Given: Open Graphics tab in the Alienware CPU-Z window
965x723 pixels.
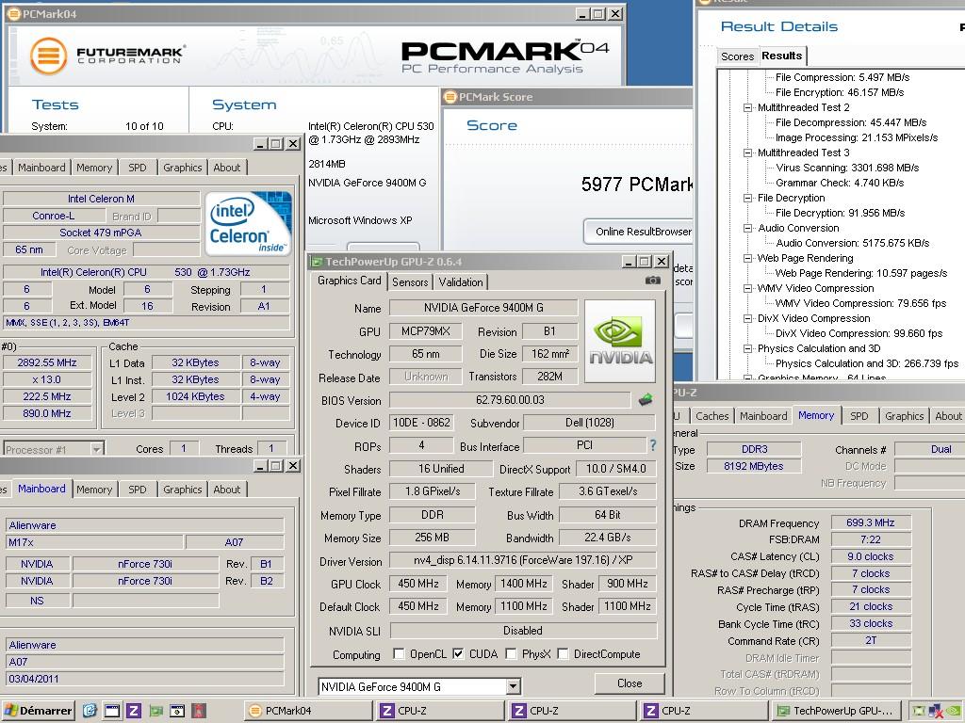Looking at the screenshot, I should [x=182, y=490].
